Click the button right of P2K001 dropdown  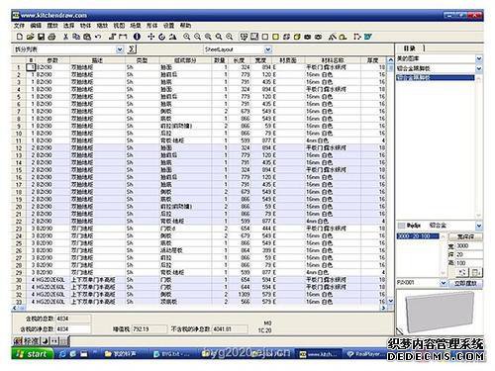click(x=465, y=283)
